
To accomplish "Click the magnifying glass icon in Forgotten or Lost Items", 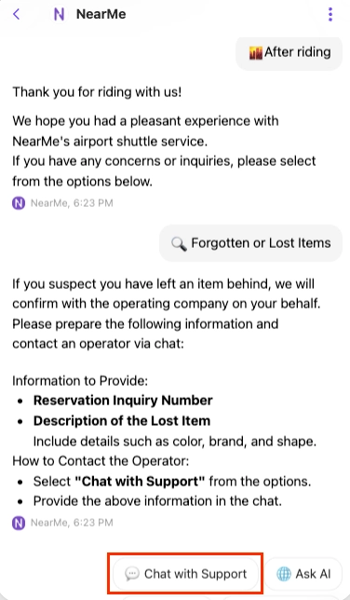I will [179, 243].
